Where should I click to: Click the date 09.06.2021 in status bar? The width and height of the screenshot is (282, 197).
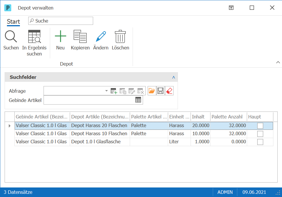(x=254, y=192)
